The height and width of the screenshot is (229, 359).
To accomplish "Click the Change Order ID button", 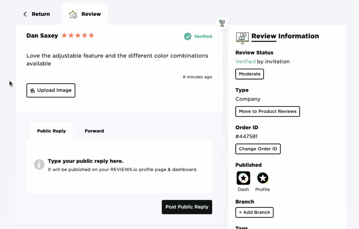I will (x=258, y=149).
